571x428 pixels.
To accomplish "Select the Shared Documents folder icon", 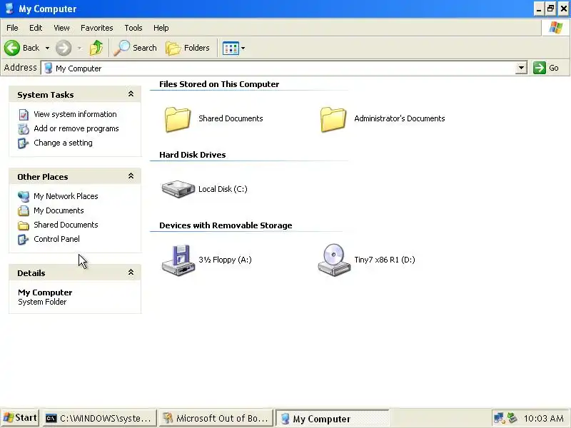I will click(177, 119).
